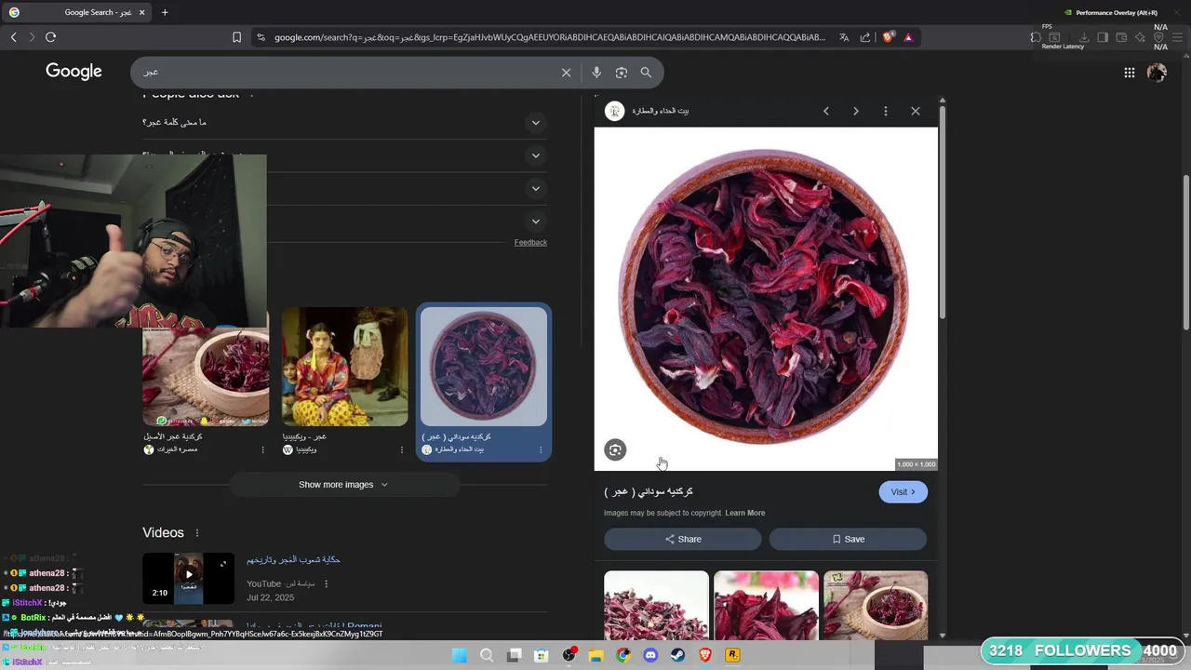Toggle the browser sidebar panel icon

[1103, 37]
